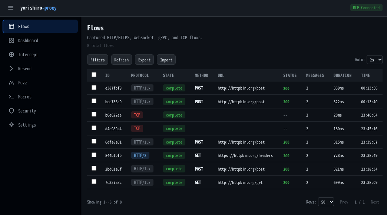Open the Filters panel
Screen dimensions: 387x215
click(97, 59)
